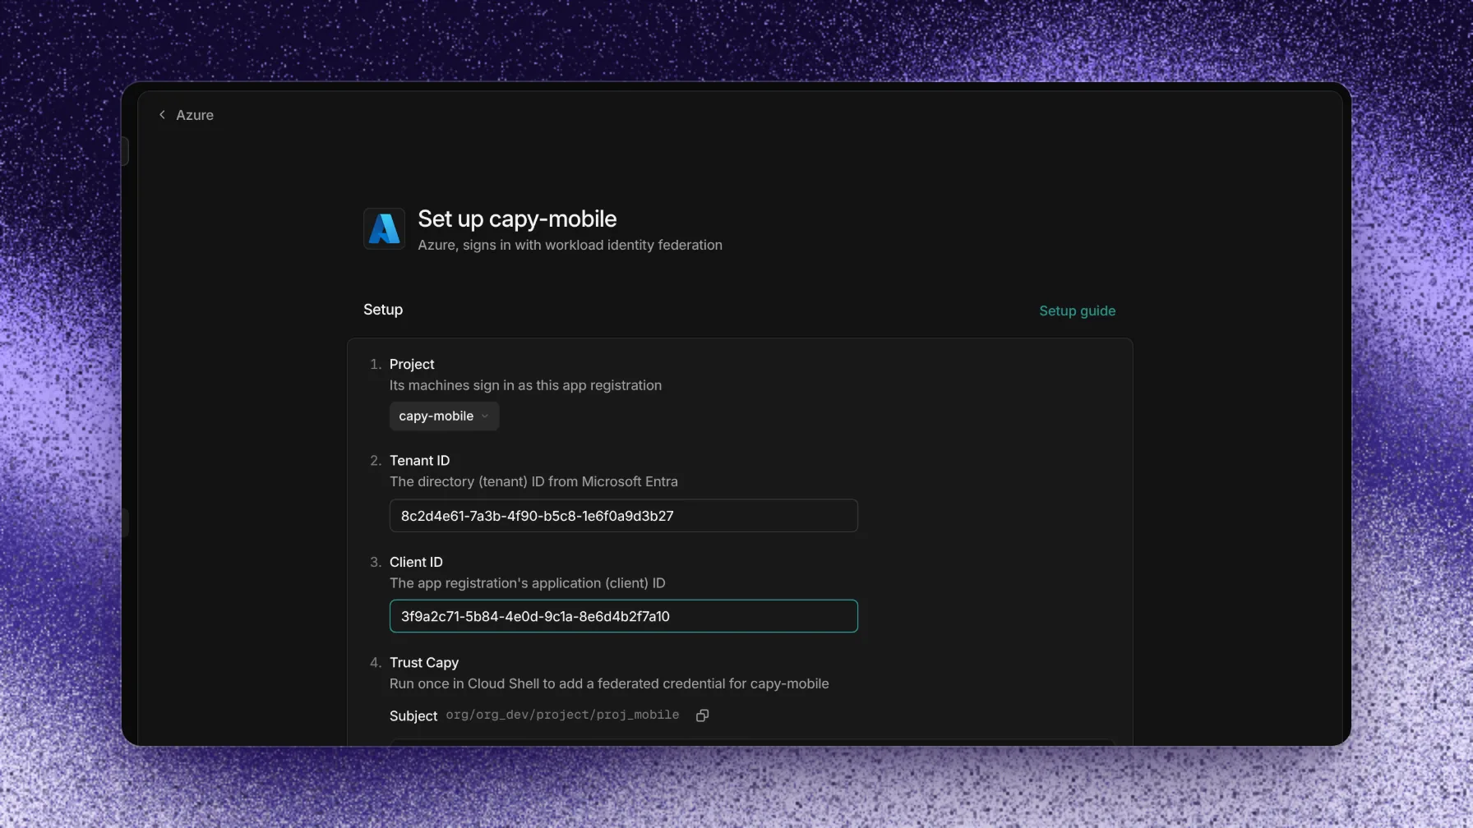Open the Setup guide link
Image resolution: width=1473 pixels, height=828 pixels.
click(1077, 310)
